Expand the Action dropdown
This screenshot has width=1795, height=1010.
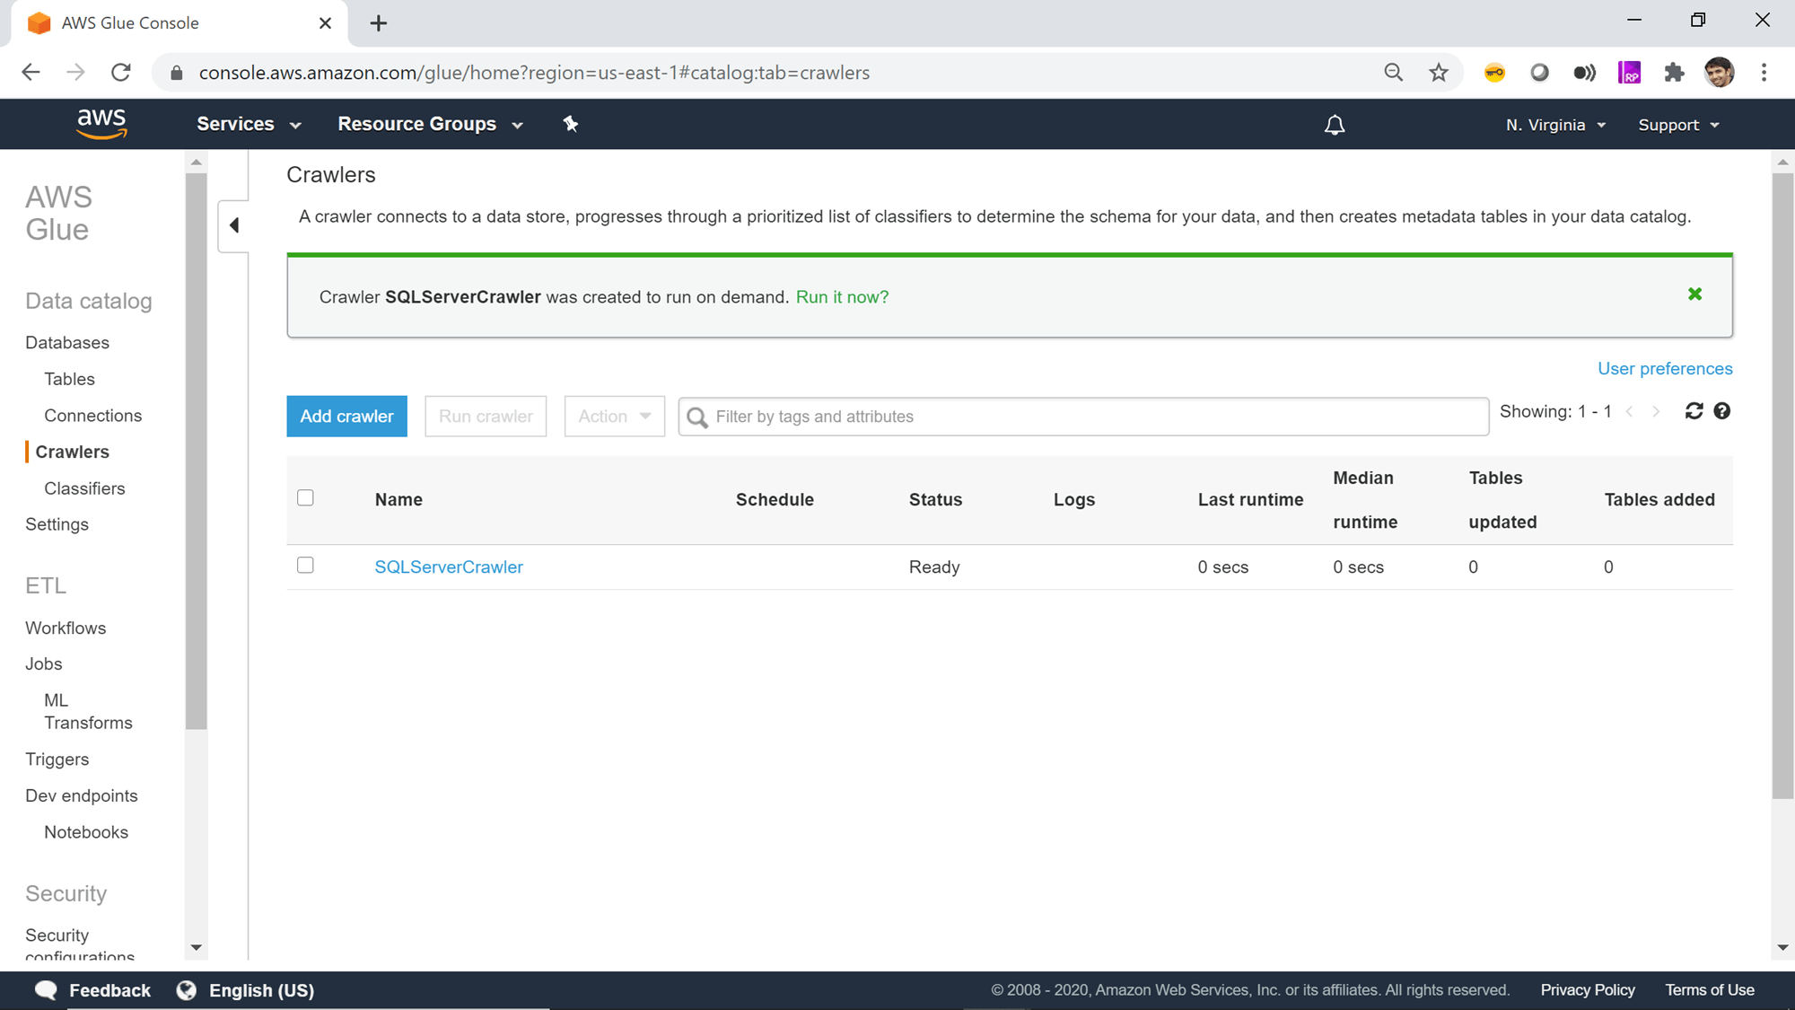click(x=613, y=416)
